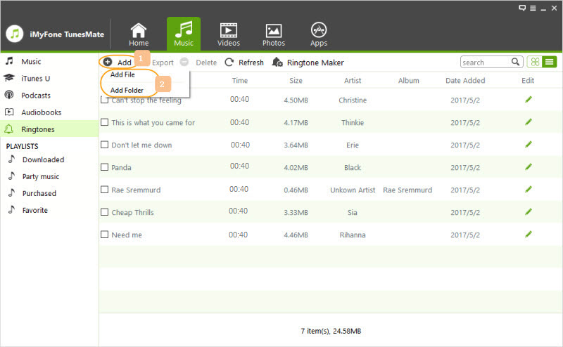
Task: Edit the Rae Sremmurd entry
Action: click(529, 189)
